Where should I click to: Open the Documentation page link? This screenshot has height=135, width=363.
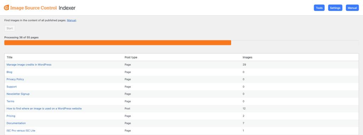(16, 123)
